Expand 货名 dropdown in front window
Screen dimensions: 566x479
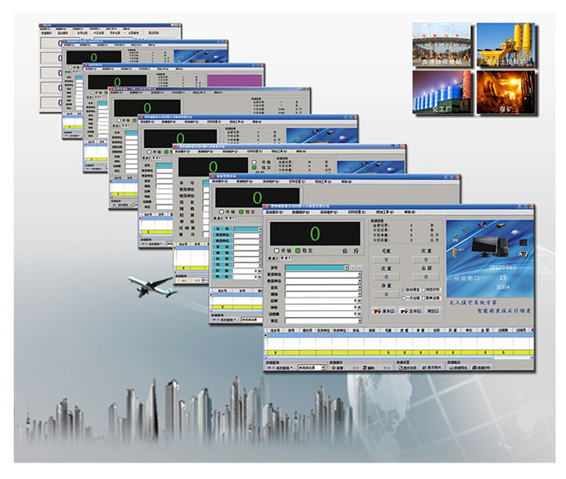pos(360,287)
